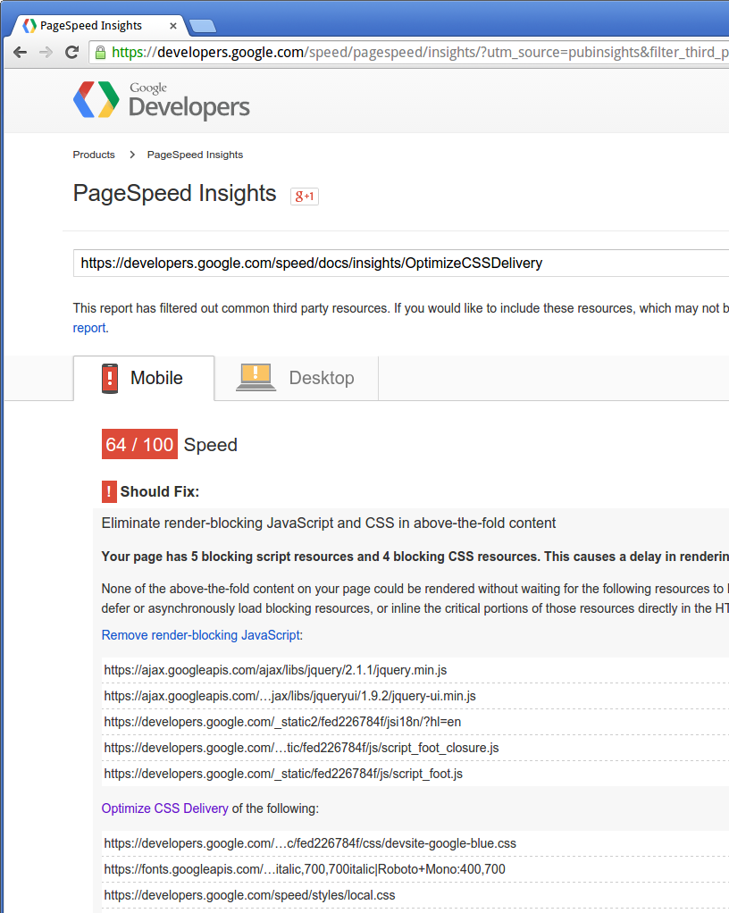The height and width of the screenshot is (913, 729).
Task: Click the PageSpeed Insights tab favicon
Action: tap(29, 26)
